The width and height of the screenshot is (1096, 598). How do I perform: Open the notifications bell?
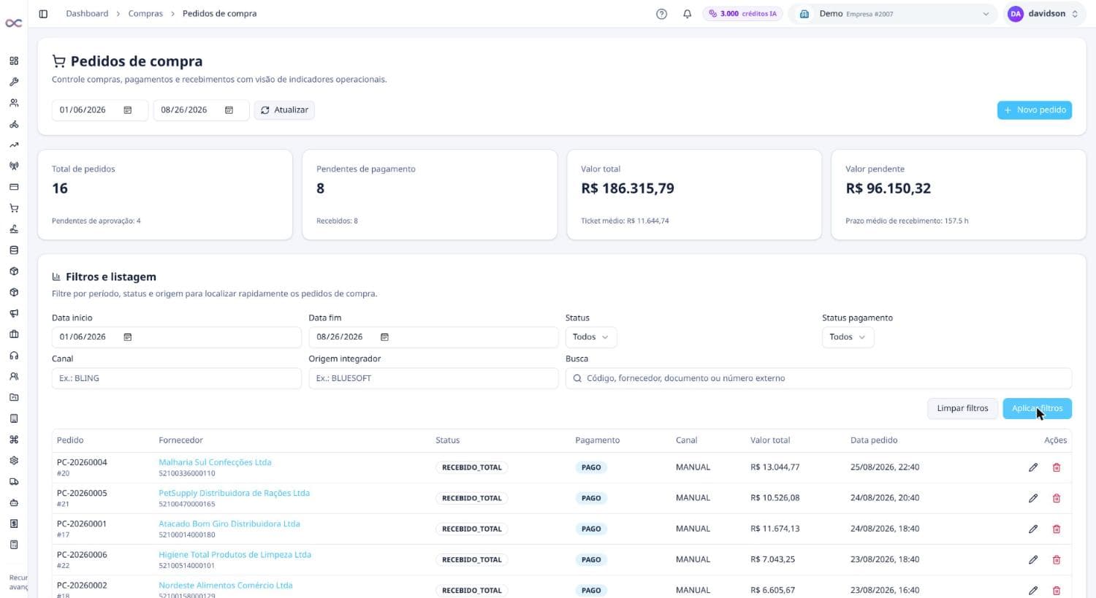coord(687,14)
